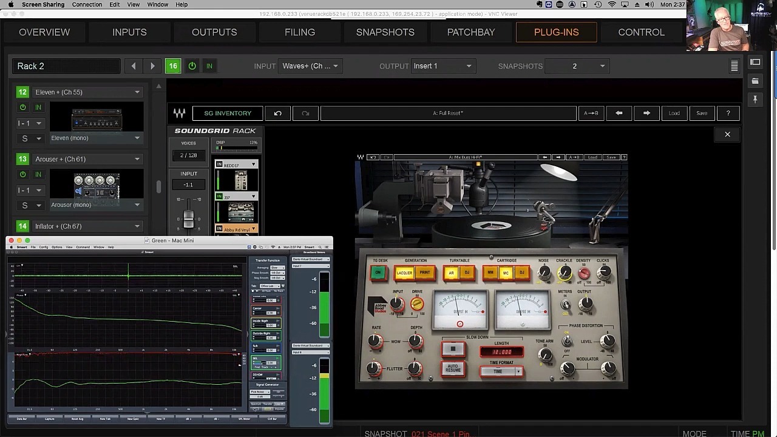This screenshot has height=437, width=777.
Task: Go to the previous rack with the left arrow
Action: pos(134,66)
